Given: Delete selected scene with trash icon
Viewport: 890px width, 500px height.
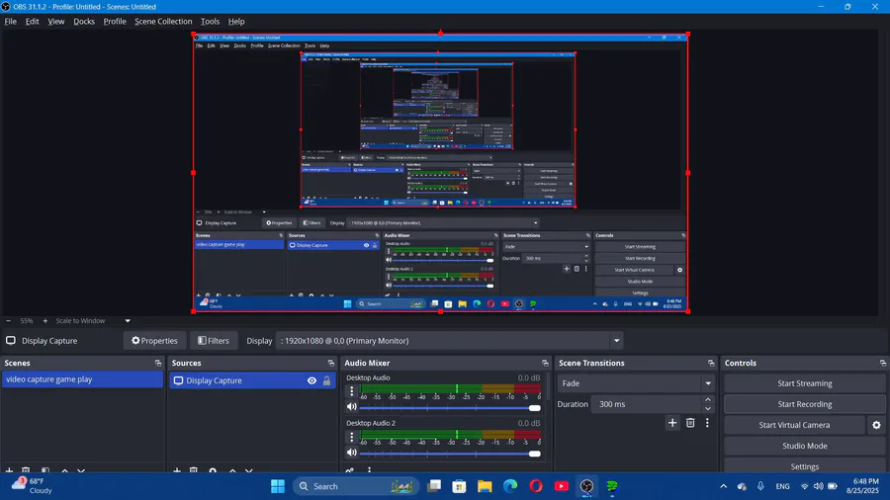Looking at the screenshot, I should (26, 470).
